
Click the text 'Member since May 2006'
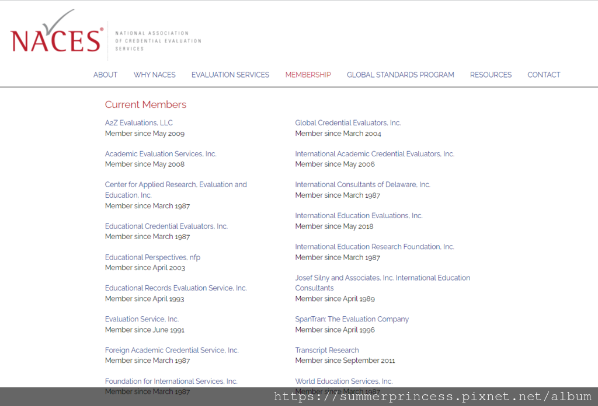pos(335,164)
